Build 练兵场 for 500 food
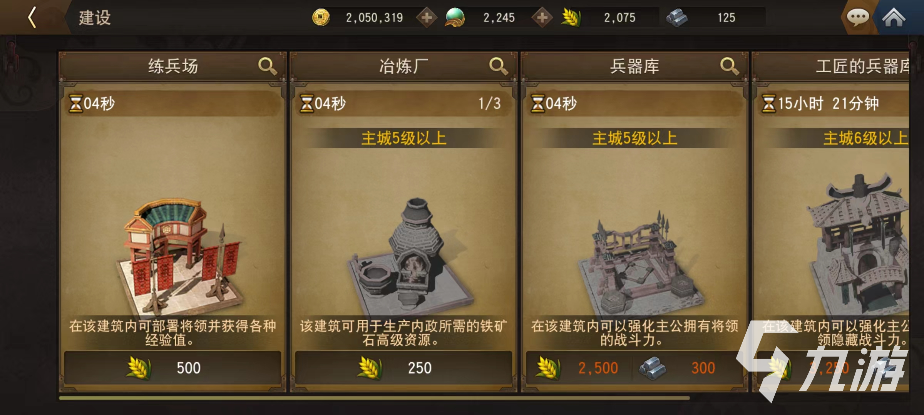The width and height of the screenshot is (924, 415). pyautogui.click(x=172, y=368)
